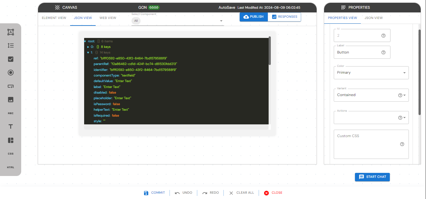The height and width of the screenshot is (199, 426).
Task: Add a radio button component from the sidebar
Action: [x=11, y=73]
